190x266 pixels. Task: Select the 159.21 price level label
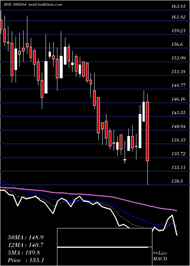[x=178, y=31]
